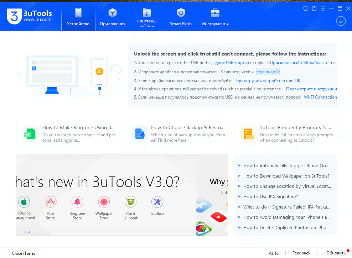Click the Feedback link in status bar

(x=301, y=253)
